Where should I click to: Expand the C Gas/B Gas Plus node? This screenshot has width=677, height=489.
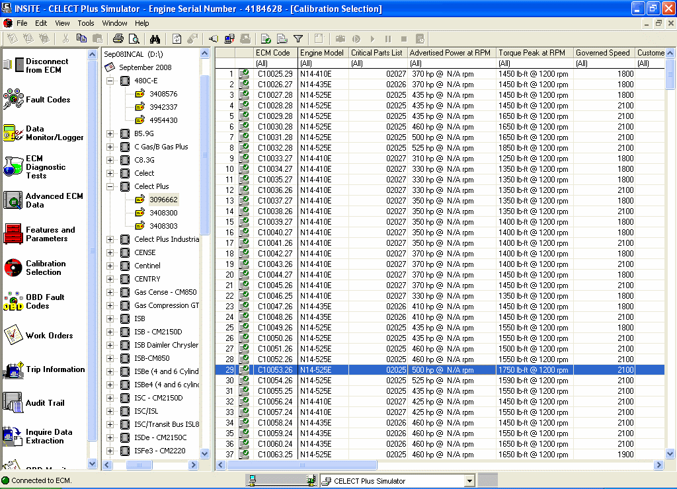[110, 147]
